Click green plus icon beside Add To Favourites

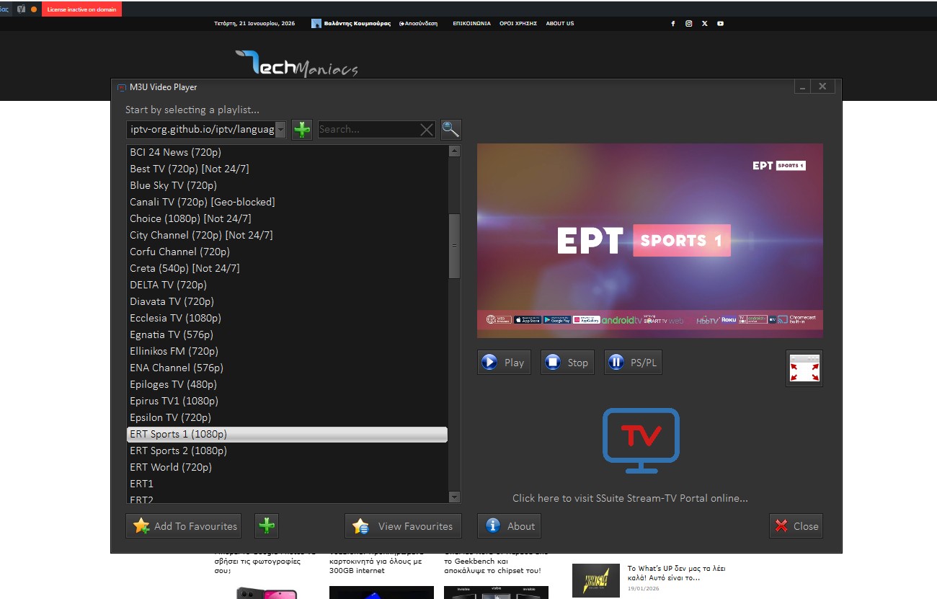pyautogui.click(x=267, y=526)
